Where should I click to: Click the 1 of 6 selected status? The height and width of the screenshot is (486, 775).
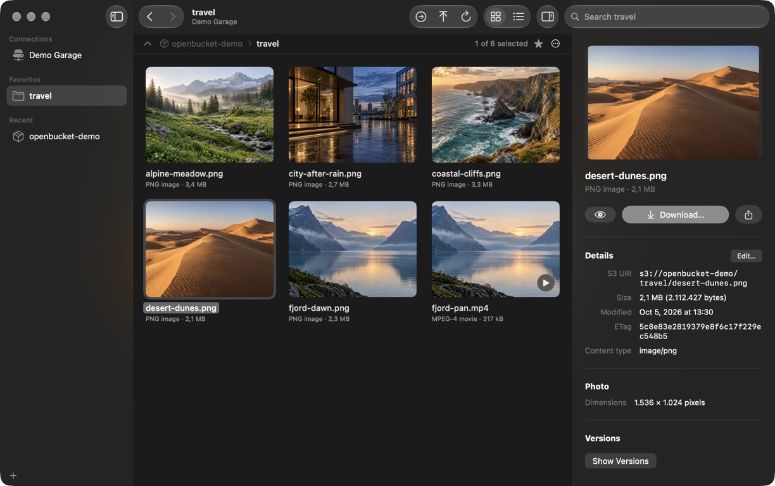(501, 44)
